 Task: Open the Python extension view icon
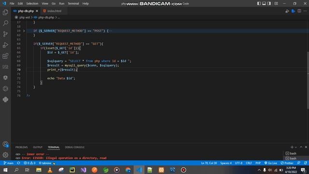tap(5, 100)
